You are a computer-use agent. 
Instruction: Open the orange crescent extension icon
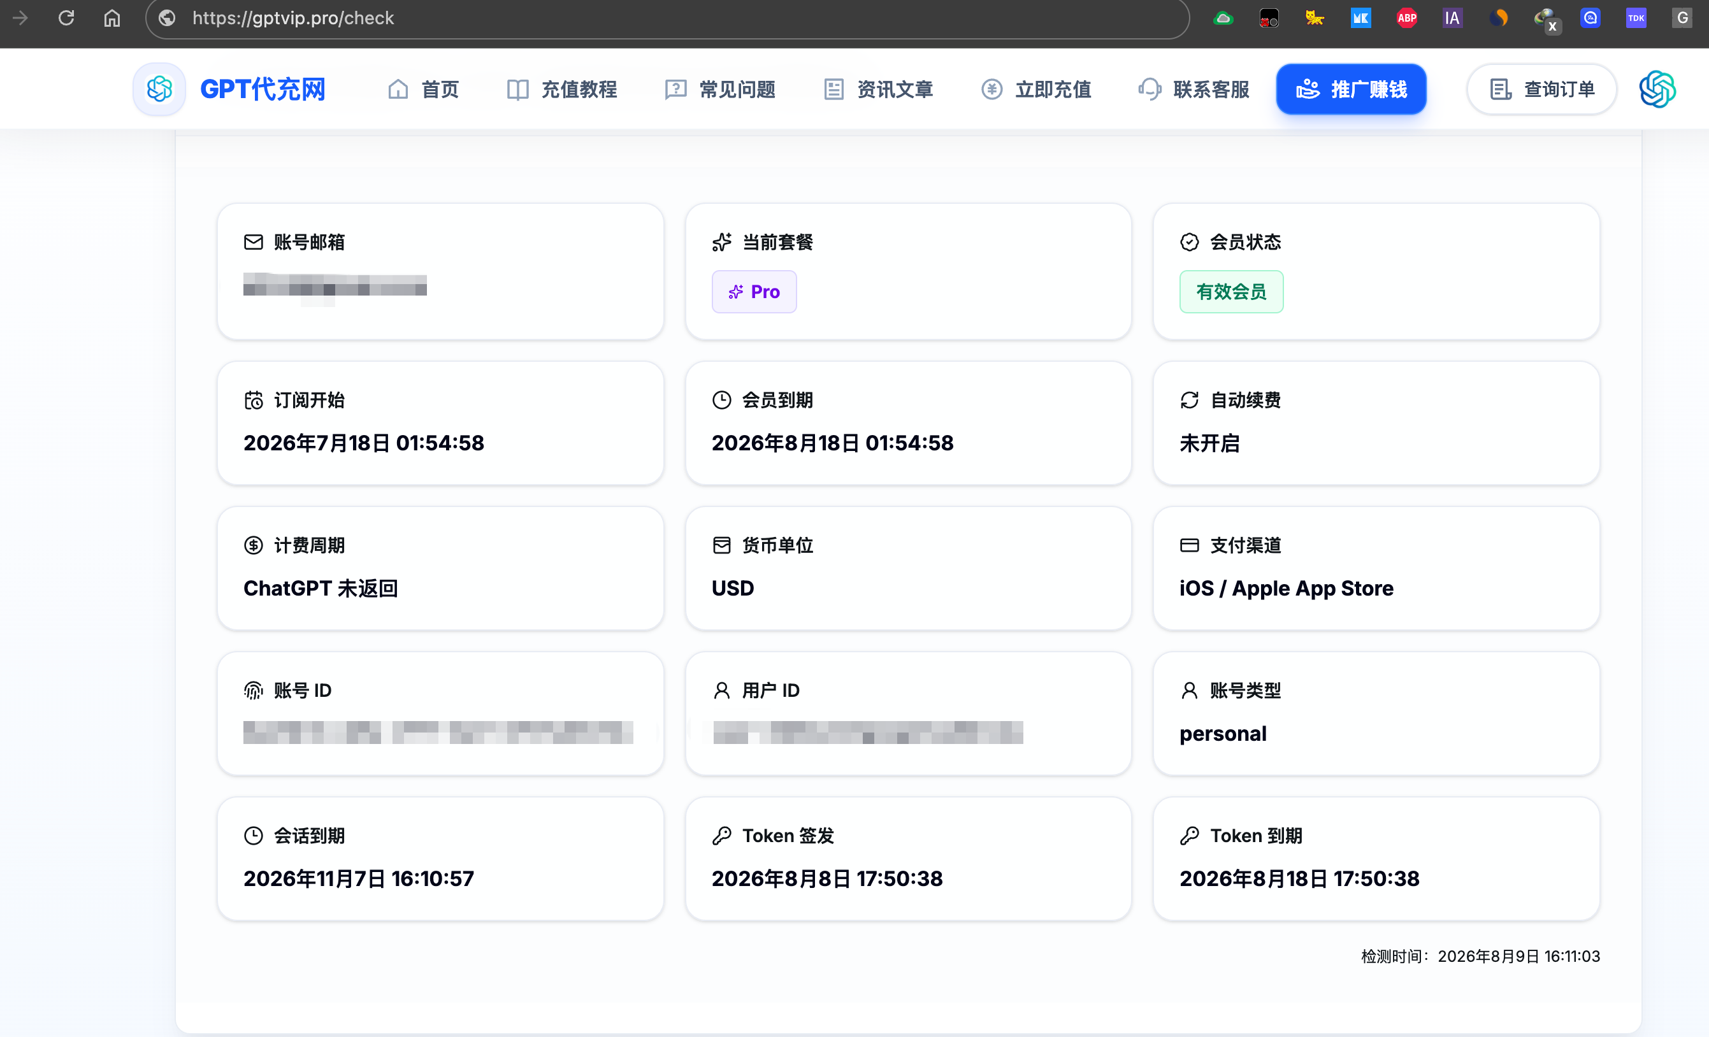click(x=1498, y=18)
